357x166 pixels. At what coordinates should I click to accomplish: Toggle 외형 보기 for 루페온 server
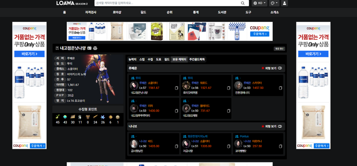point(280,68)
